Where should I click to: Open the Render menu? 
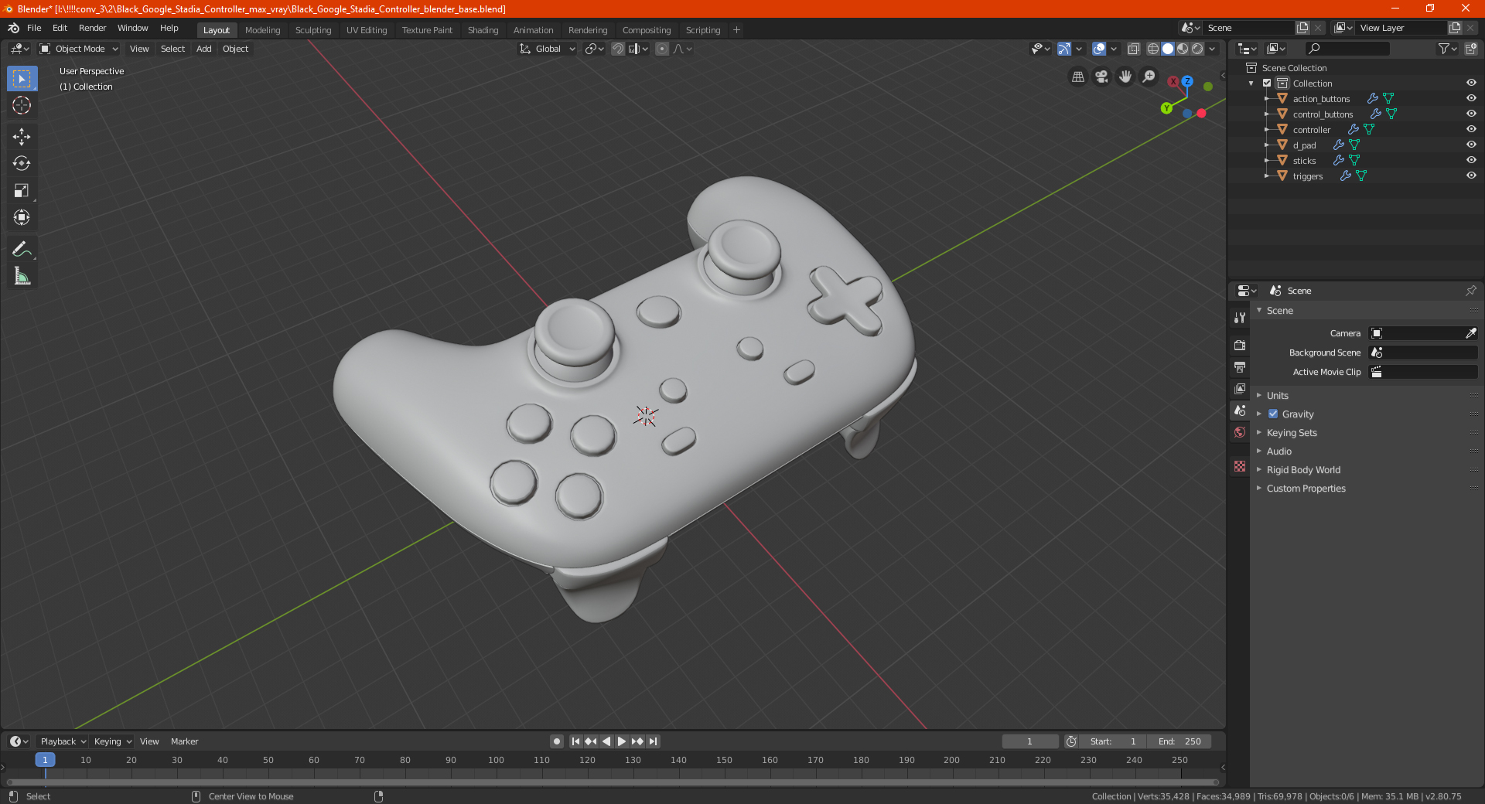click(92, 28)
